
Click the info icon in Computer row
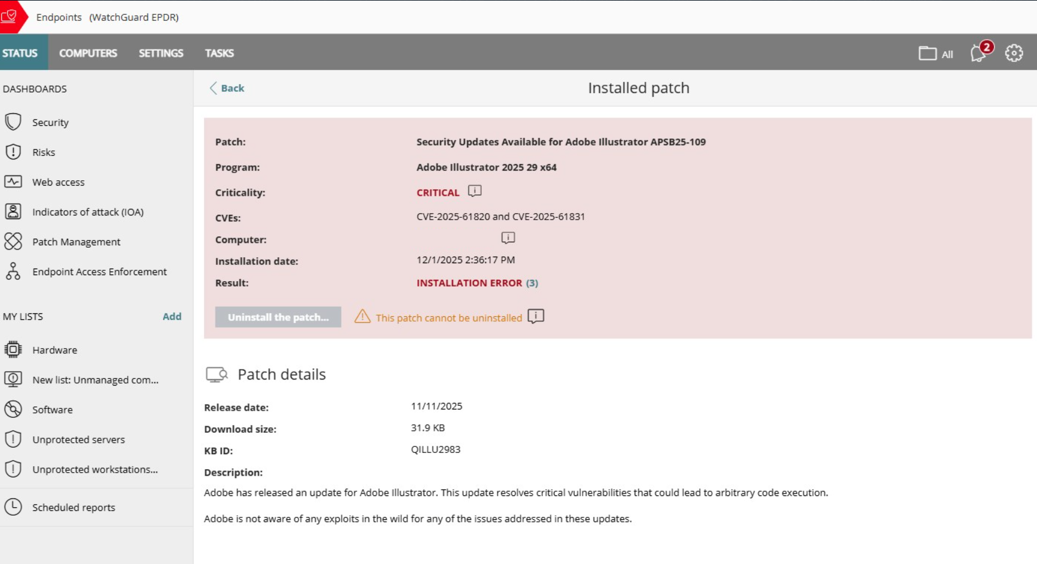(507, 238)
